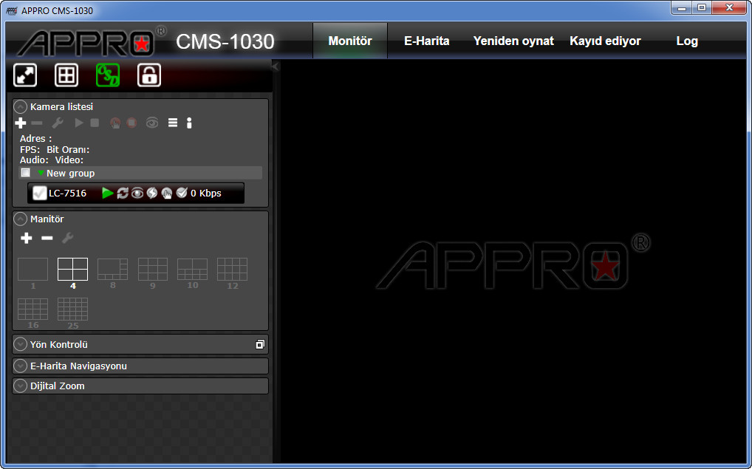The image size is (752, 469).
Task: Hide the sidebar using the collapse arrow
Action: 276,66
